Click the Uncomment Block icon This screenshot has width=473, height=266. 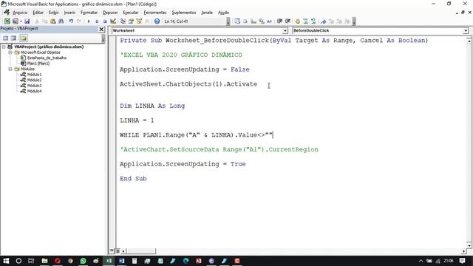click(313, 21)
